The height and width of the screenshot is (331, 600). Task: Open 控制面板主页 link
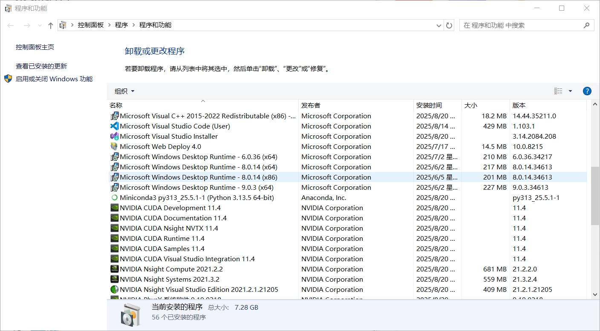(x=35, y=47)
